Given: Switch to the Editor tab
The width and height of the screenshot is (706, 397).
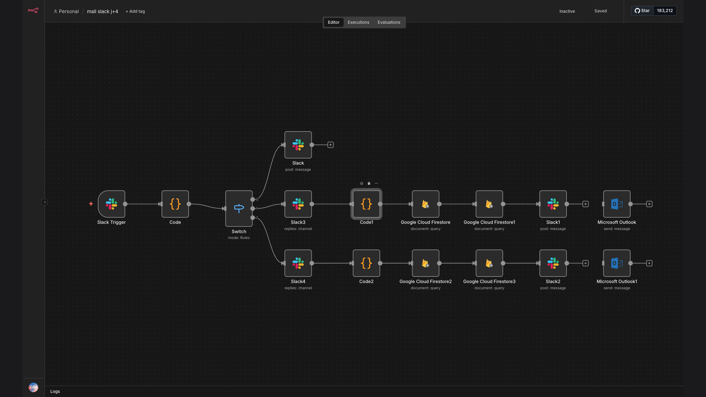Looking at the screenshot, I should [x=334, y=22].
